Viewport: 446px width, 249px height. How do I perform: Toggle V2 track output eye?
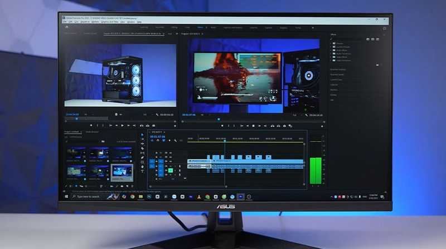171,157
